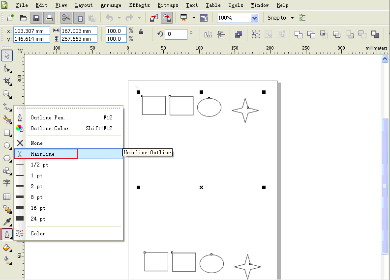
Task: Choose 2 pt outline width
Action: (x=68, y=186)
